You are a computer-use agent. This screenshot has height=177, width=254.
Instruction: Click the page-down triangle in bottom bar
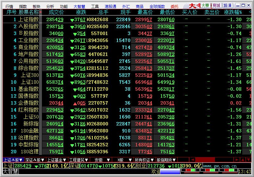pyautogui.click(x=249, y=160)
